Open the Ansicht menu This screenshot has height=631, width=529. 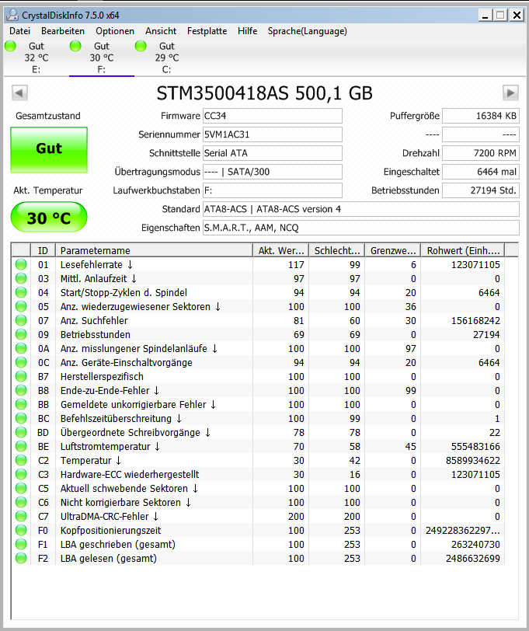[x=161, y=31]
